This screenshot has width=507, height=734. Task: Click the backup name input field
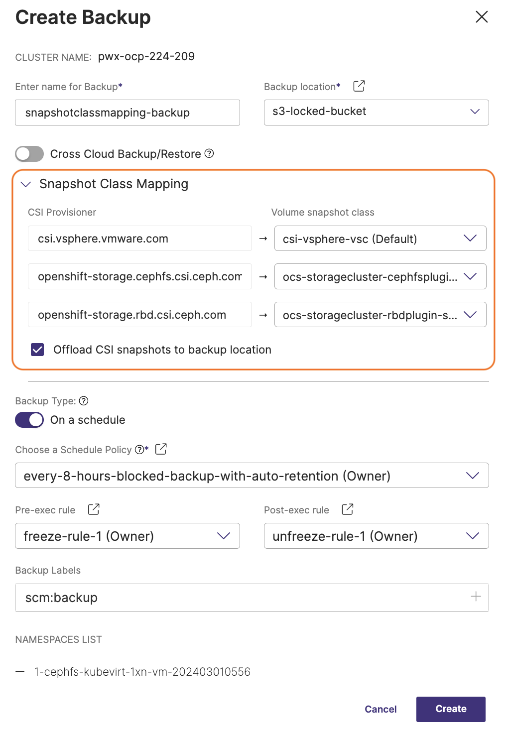coord(127,113)
